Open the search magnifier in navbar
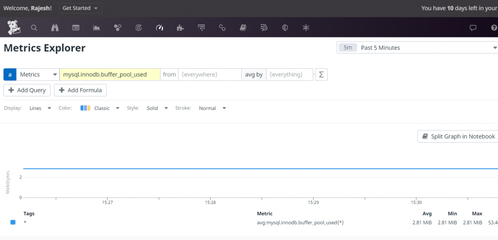The height and width of the screenshot is (240, 498). [34, 28]
